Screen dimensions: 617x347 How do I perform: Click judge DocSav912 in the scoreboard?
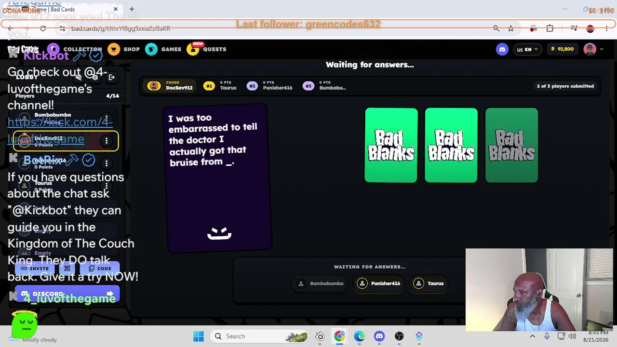tap(170, 86)
